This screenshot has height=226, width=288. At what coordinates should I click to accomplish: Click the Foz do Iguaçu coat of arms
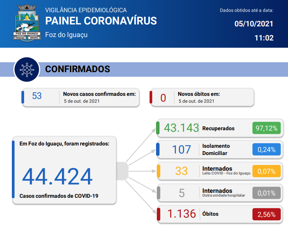[27, 23]
